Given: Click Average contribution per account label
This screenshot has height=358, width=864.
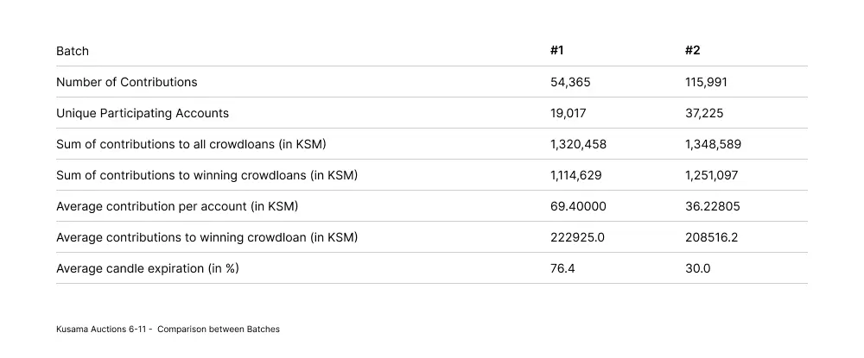Looking at the screenshot, I should pos(177,206).
